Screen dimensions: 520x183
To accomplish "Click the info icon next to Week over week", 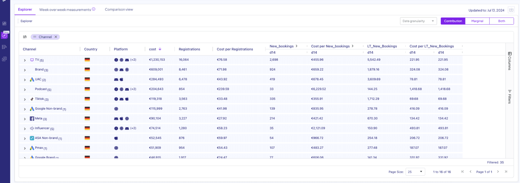I will click(93, 10).
